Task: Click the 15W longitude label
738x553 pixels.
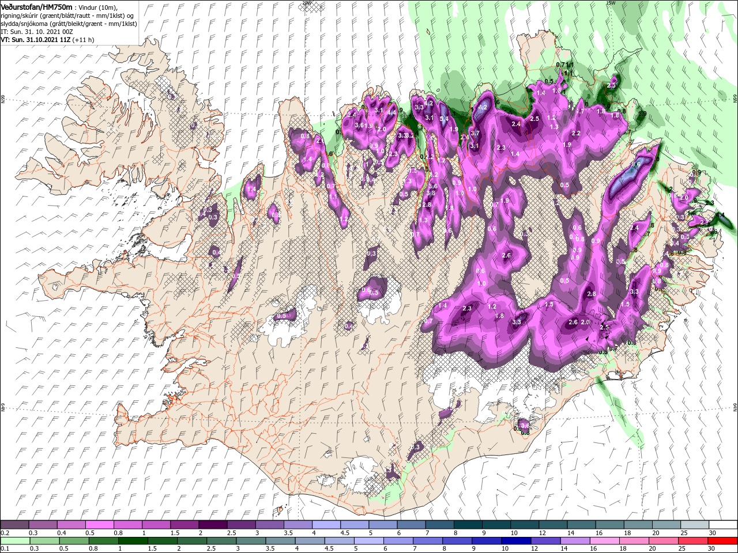Action: coord(611,2)
